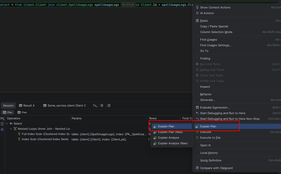Screen dimensions: 281x174
Task: Click client.SpellUsageLogs in the SQL editor
Action: [75, 5]
